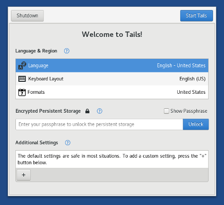This screenshot has width=224, height=205.
Task: Change the United States formats value
Action: point(191,92)
